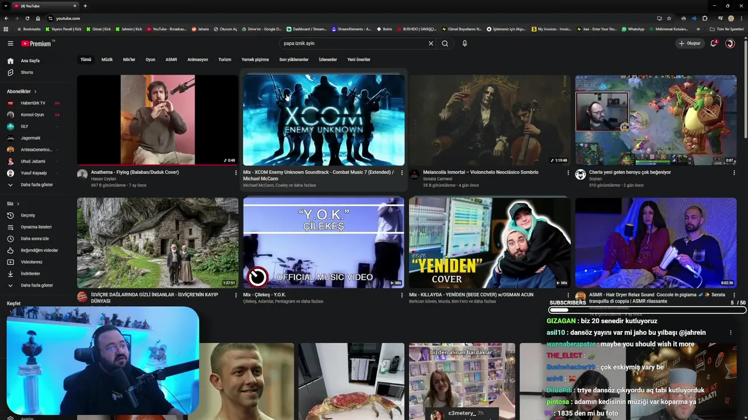Open Konsol Oyun subscription
This screenshot has width=748, height=420.
32,115
